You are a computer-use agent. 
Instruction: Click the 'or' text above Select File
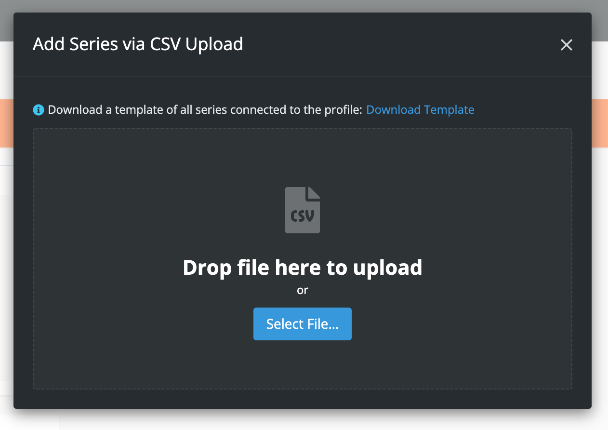pos(303,290)
